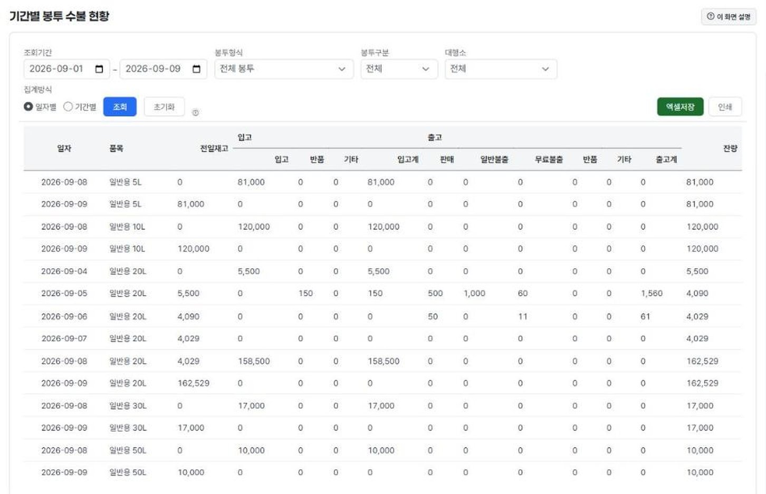Click the 판매 column header
The image size is (766, 494).
[447, 159]
